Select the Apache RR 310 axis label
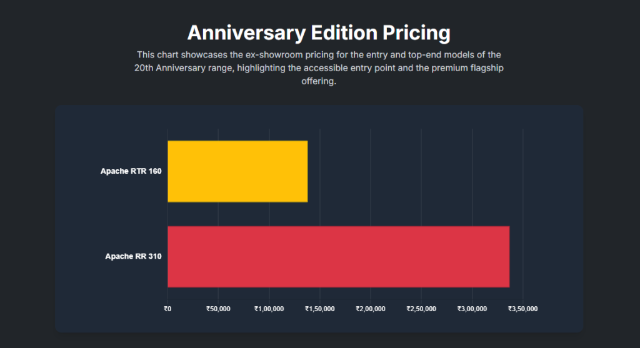 [x=134, y=256]
